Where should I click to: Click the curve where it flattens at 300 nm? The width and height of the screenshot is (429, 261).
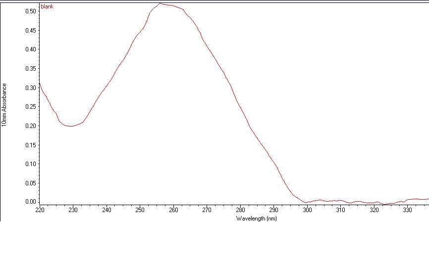click(306, 202)
